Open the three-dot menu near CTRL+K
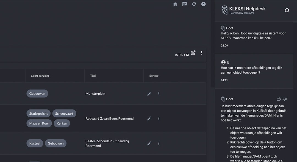The image size is (297, 162). coord(201,53)
